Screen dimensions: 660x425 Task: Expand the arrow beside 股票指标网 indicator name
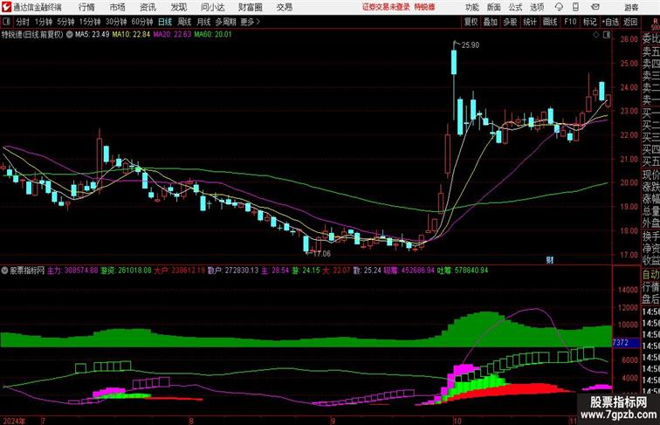5,271
